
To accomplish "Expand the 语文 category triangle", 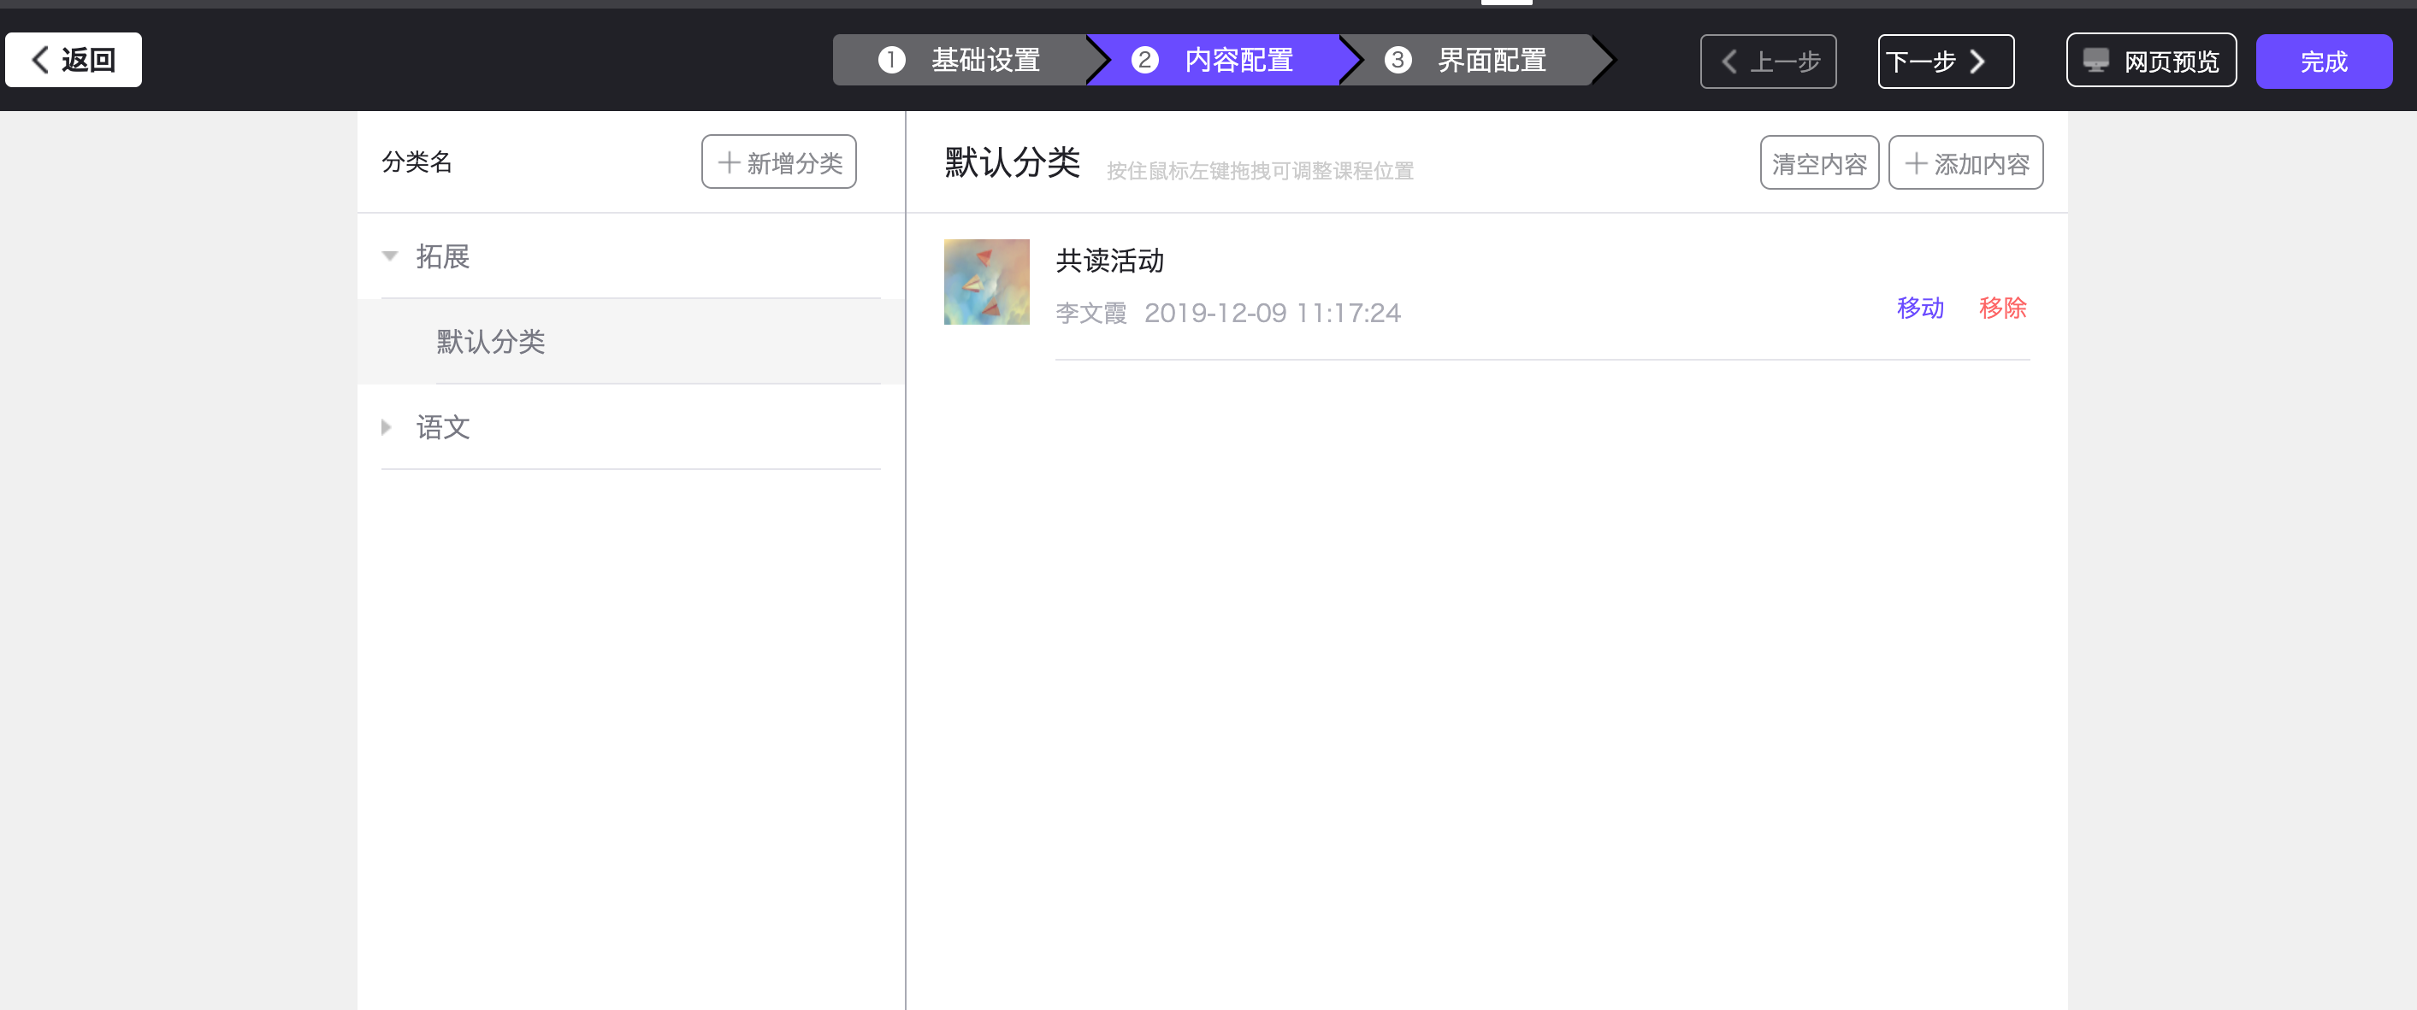I will 386,427.
